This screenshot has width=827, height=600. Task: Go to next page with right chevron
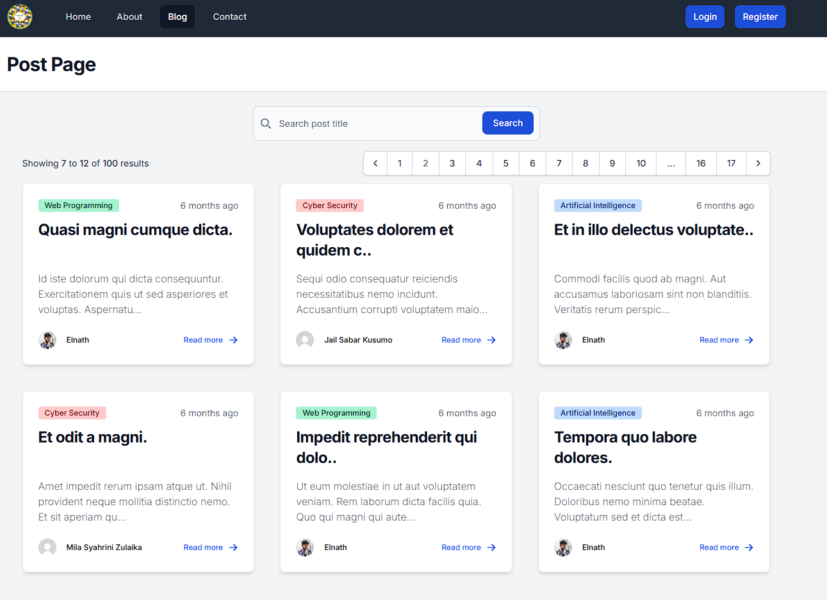(x=758, y=163)
